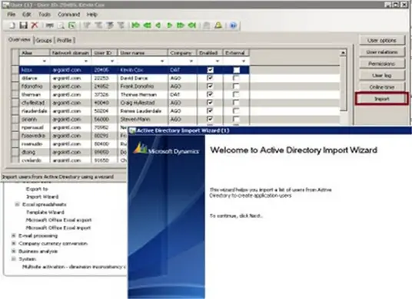Click the green Export to Excel icon
Screen dimensions: 412x299
pyautogui.click(x=72, y=25)
